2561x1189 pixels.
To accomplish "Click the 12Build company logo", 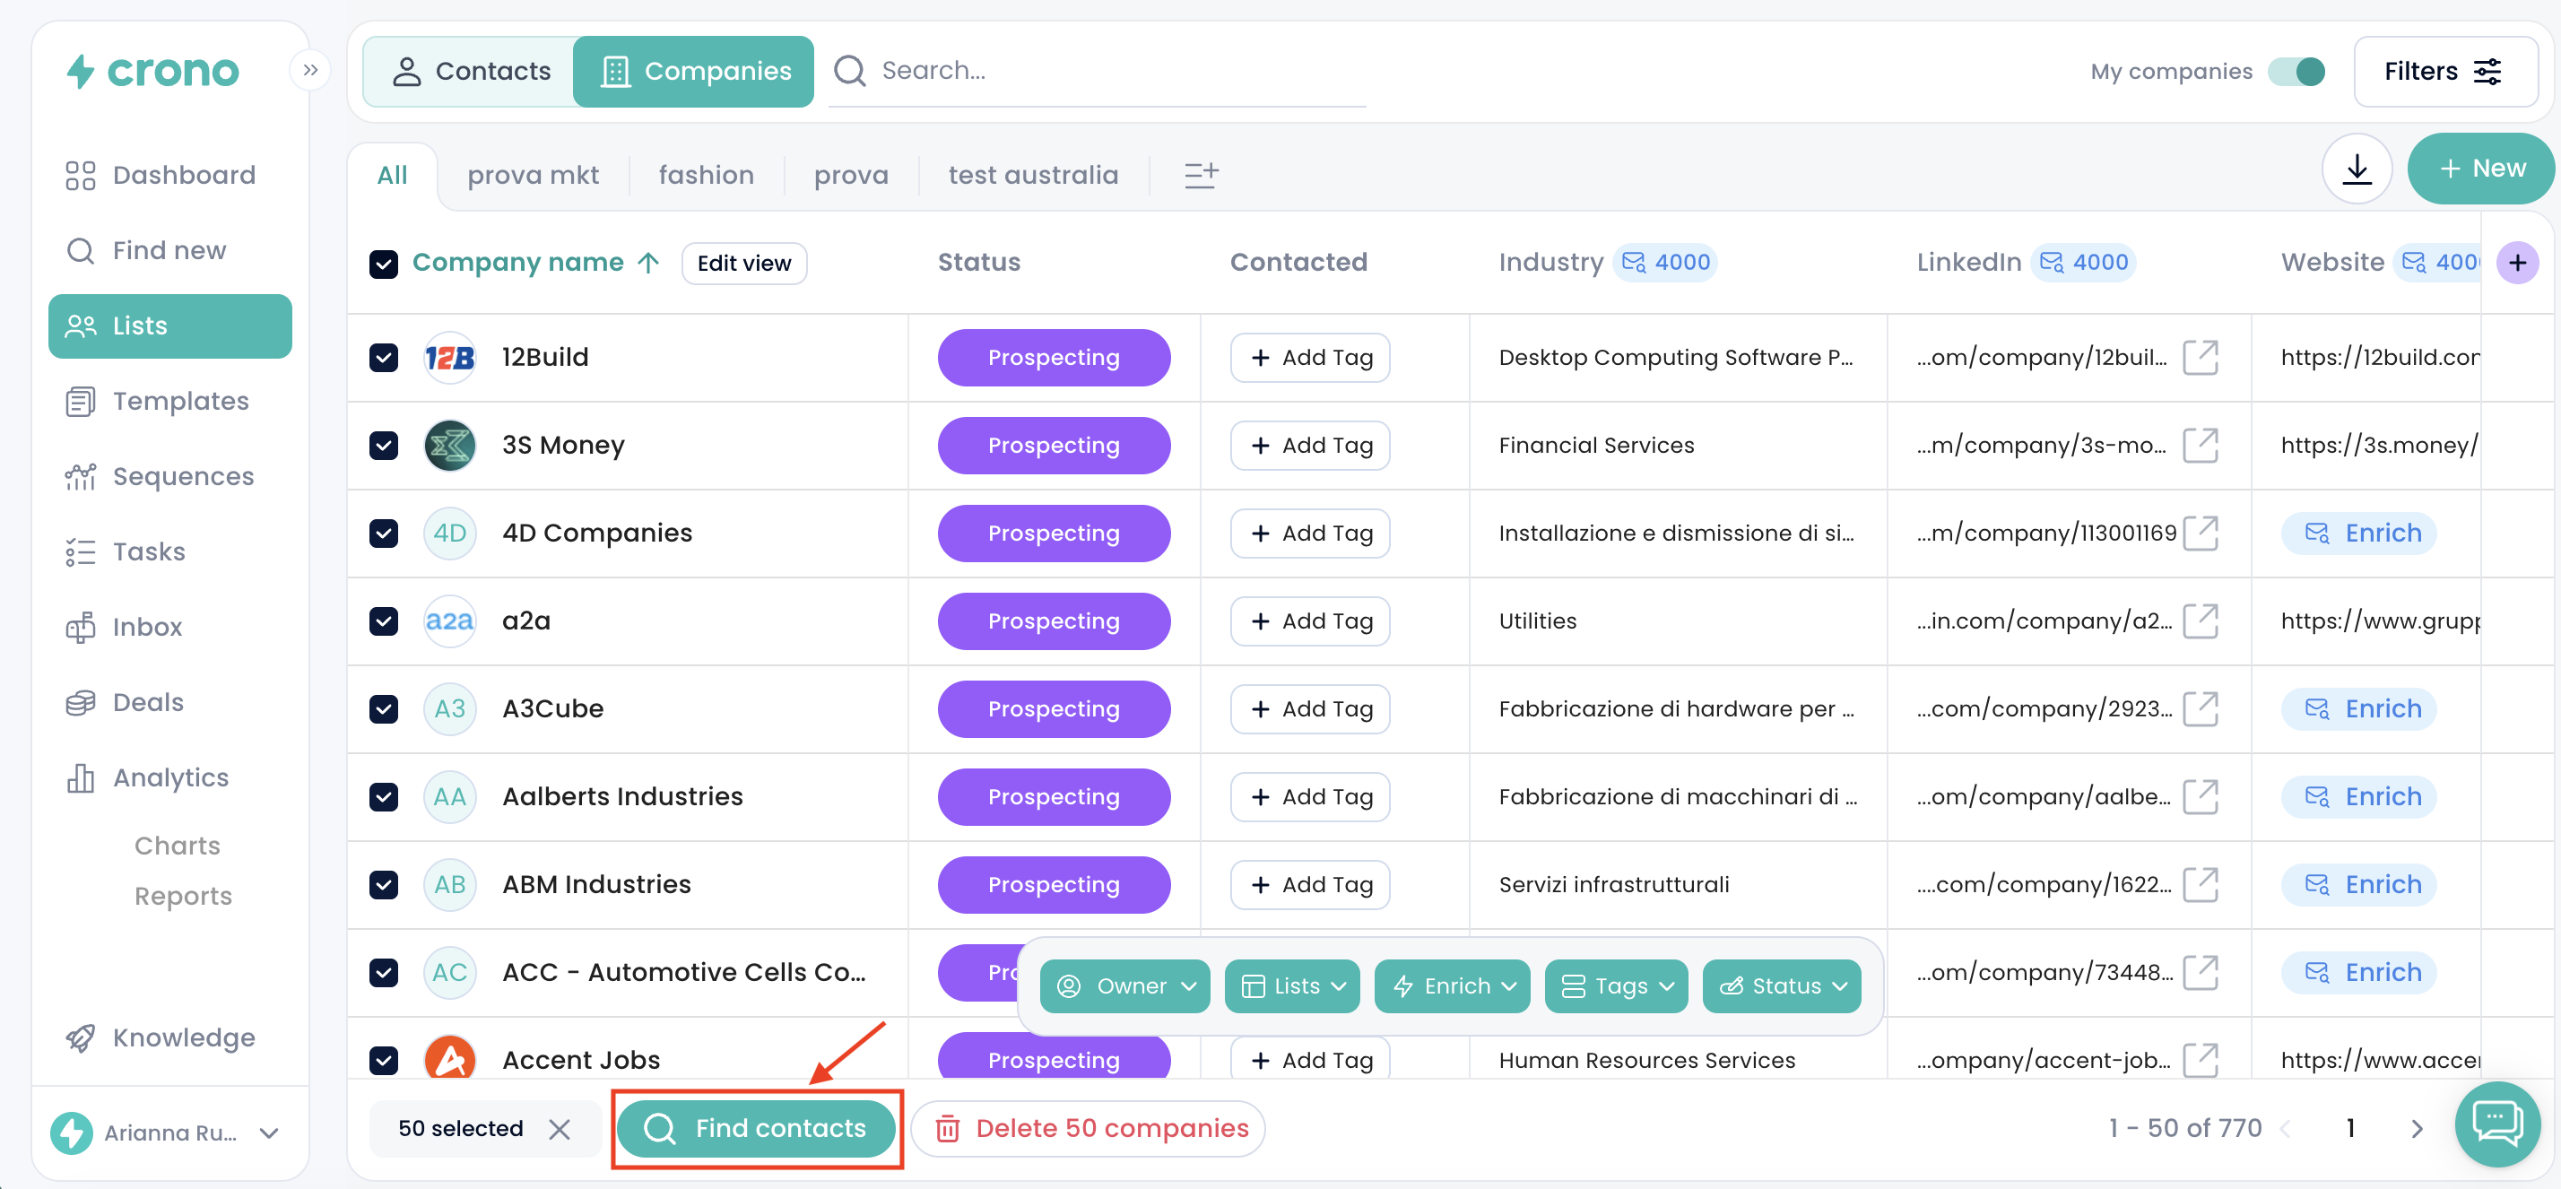I will [449, 357].
